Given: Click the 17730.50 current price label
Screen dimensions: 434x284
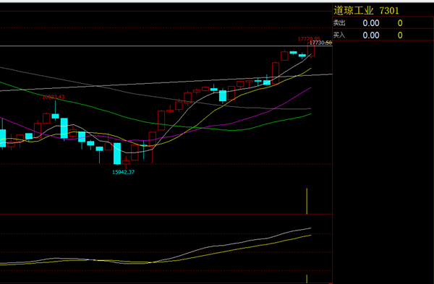Looking at the screenshot, I should tap(320, 43).
